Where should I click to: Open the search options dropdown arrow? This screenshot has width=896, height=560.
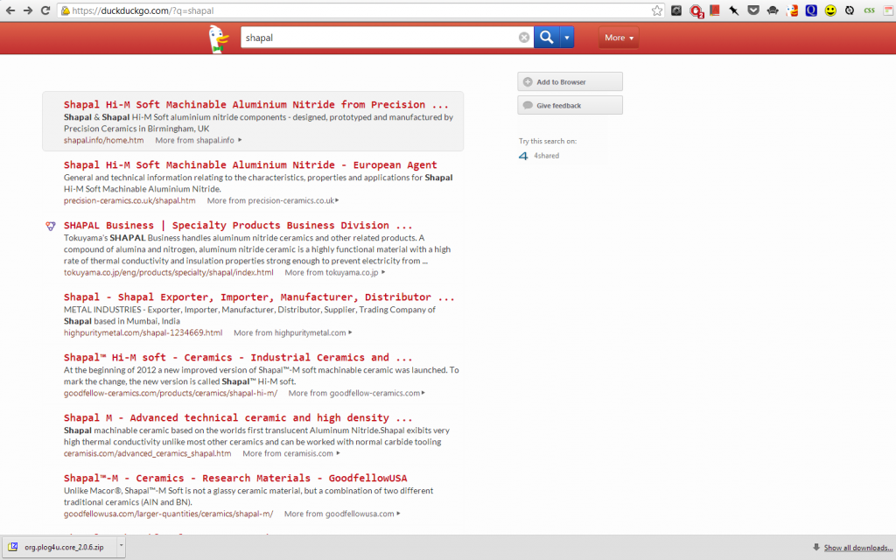pyautogui.click(x=567, y=38)
